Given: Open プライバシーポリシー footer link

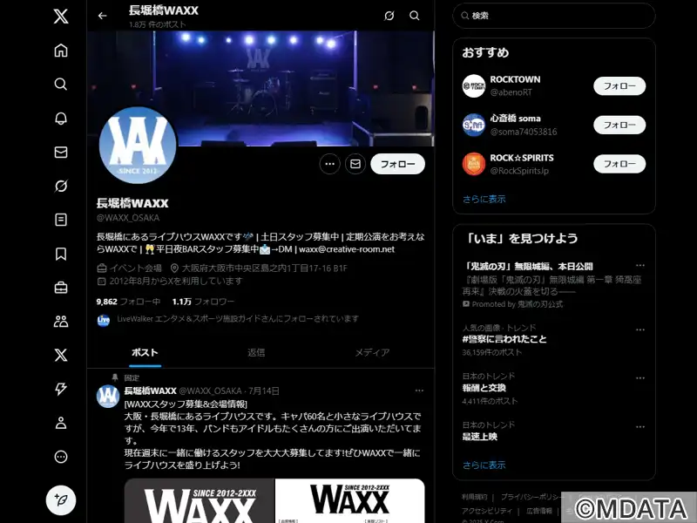Looking at the screenshot, I should click(533, 497).
